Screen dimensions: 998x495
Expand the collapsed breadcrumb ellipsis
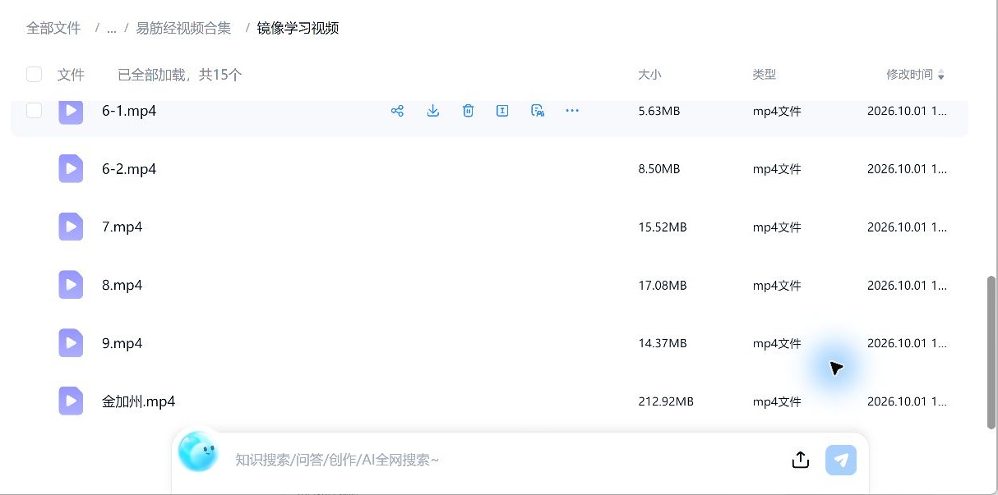[111, 29]
